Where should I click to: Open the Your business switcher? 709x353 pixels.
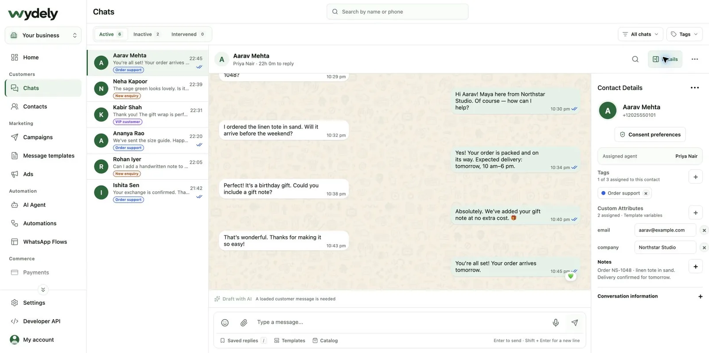(x=43, y=35)
